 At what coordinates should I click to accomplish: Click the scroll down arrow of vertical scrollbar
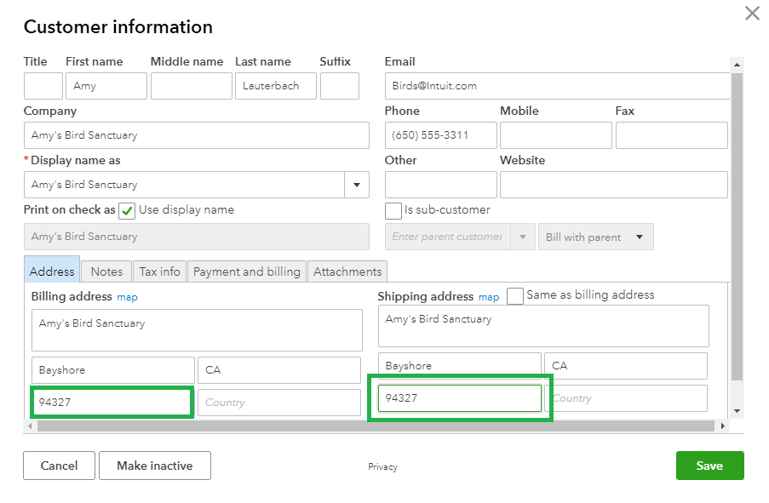click(737, 411)
